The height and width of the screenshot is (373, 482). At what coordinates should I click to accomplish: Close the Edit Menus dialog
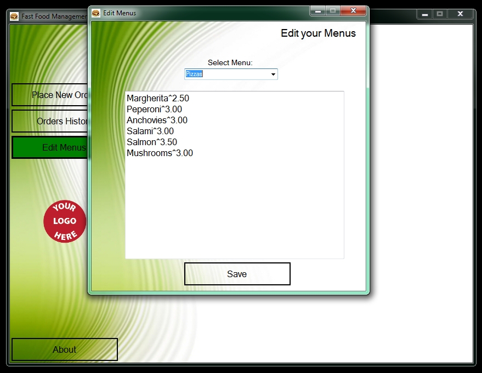(x=353, y=11)
